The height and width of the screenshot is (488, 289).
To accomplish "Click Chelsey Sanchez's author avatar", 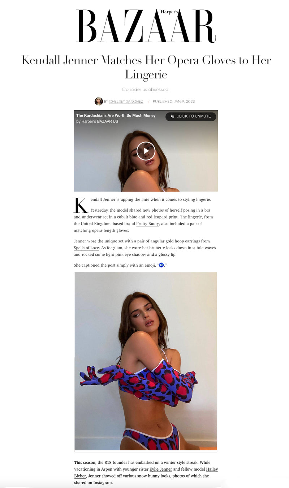I will pos(99,101).
